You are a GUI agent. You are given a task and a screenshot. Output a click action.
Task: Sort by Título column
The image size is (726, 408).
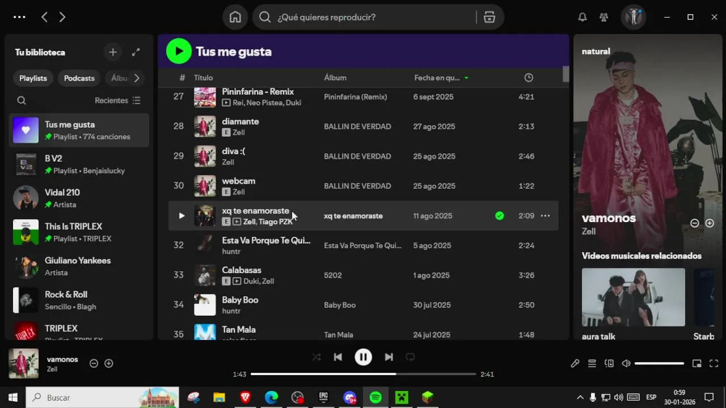click(x=203, y=78)
